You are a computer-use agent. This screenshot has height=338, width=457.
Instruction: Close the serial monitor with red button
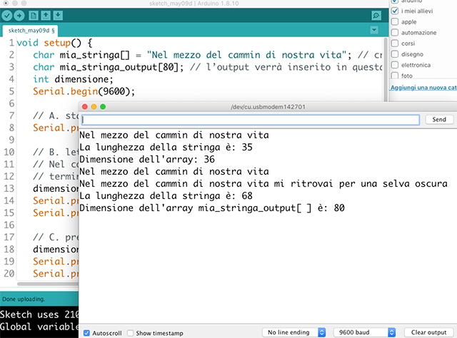[85, 107]
